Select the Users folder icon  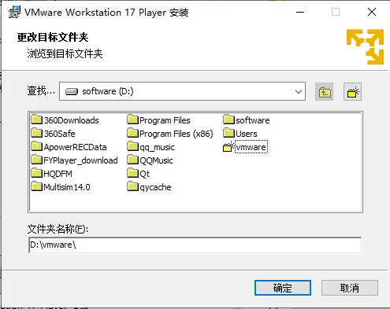coord(228,133)
